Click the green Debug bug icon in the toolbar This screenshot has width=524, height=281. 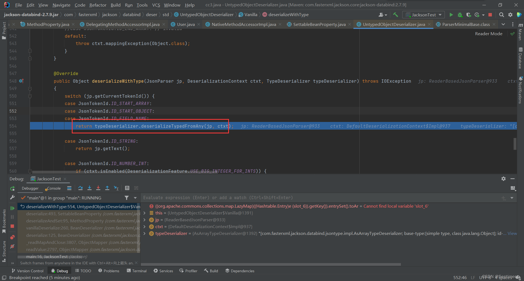(x=460, y=15)
